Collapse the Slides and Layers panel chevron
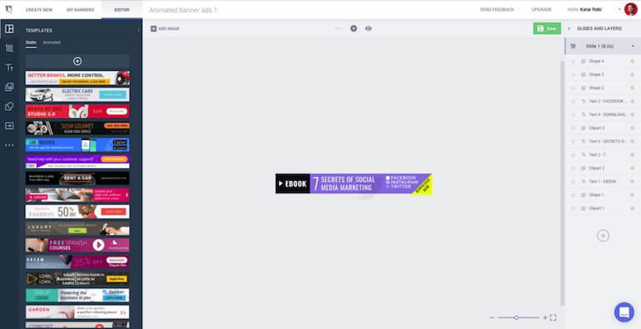This screenshot has width=641, height=329. (569, 28)
